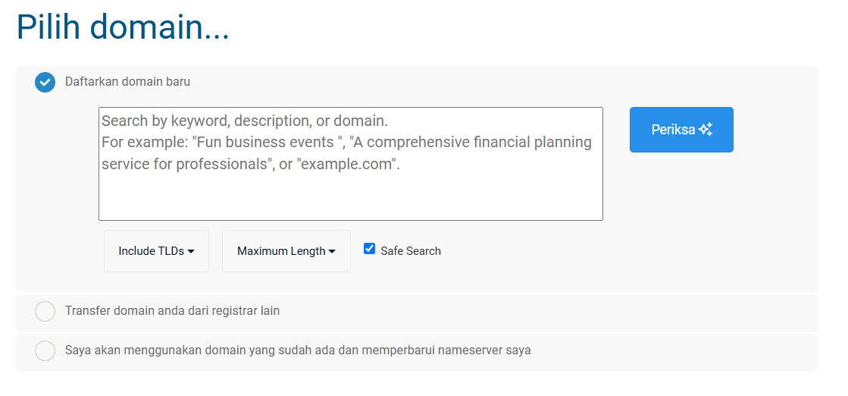Screen dimensions: 848x396
Task: Click the Periksa button
Action: 681,130
